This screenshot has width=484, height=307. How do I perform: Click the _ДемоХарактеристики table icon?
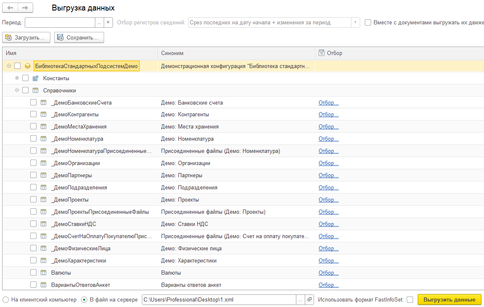click(44, 261)
